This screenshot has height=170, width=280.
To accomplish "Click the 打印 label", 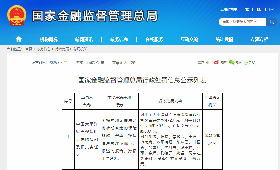I will pos(206,63).
